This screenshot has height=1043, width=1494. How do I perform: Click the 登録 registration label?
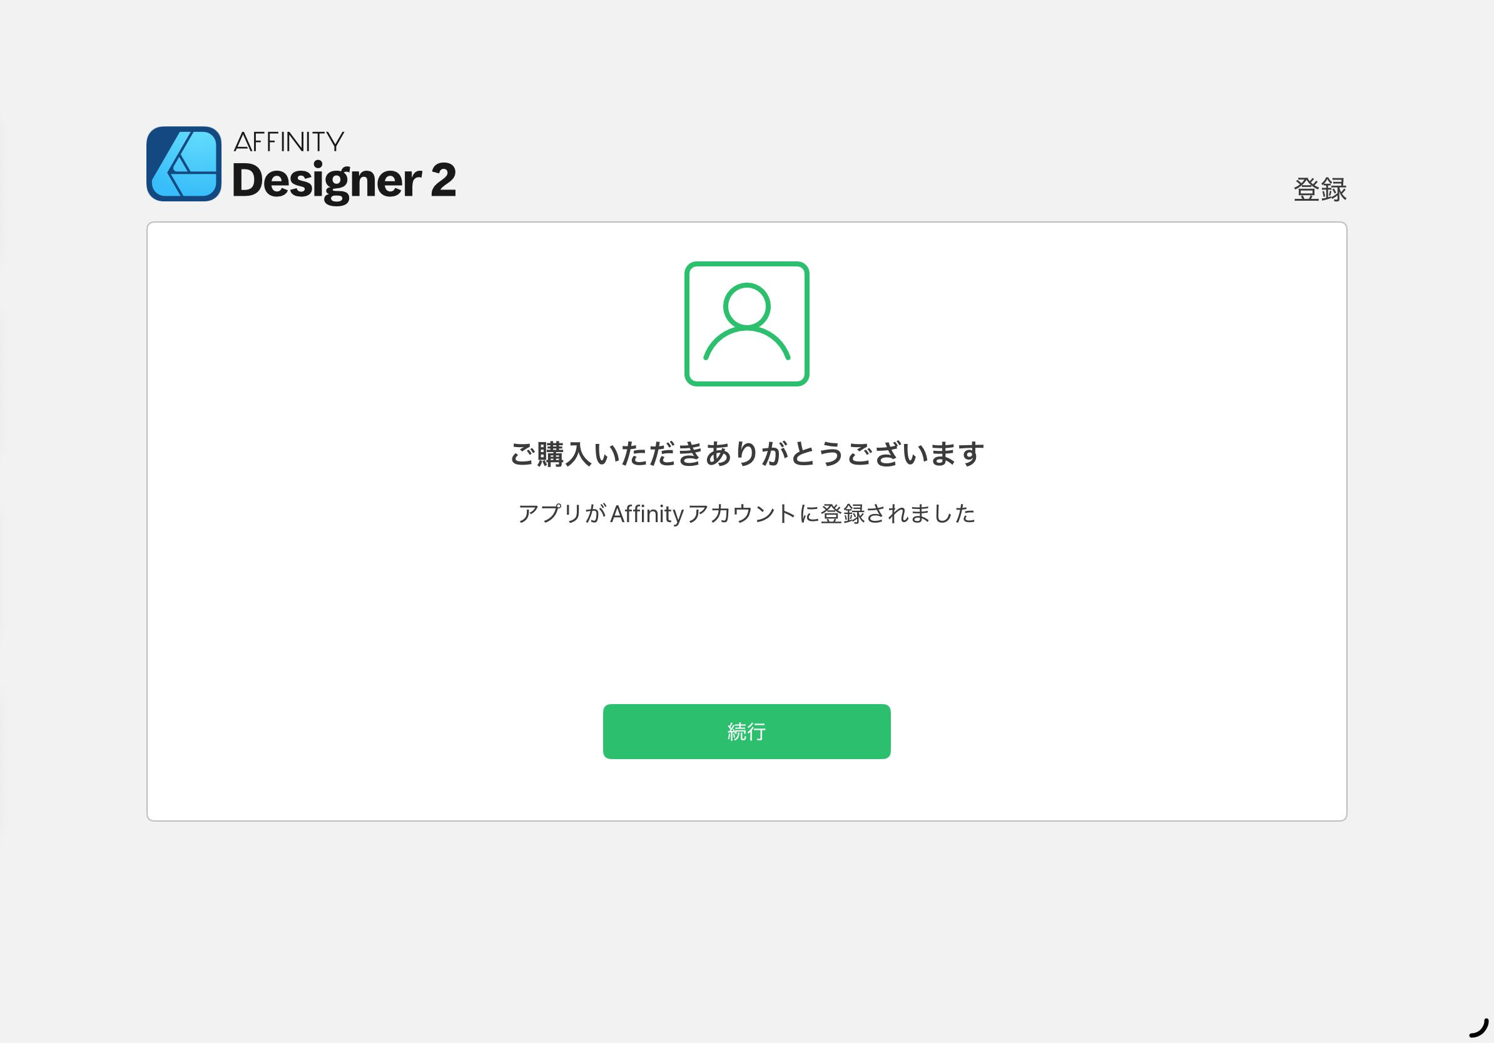coord(1319,190)
